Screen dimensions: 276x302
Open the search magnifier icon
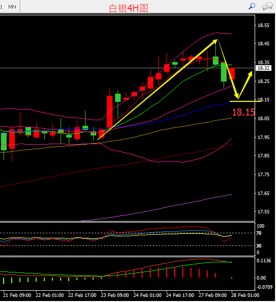[x=252, y=6]
